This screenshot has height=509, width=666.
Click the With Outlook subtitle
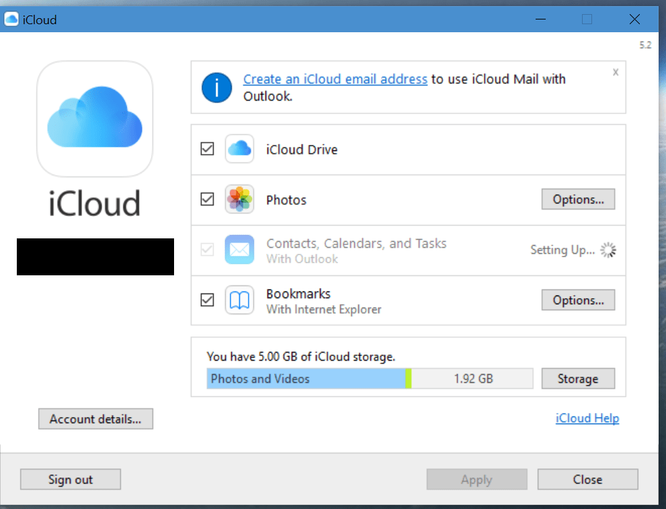(x=302, y=259)
